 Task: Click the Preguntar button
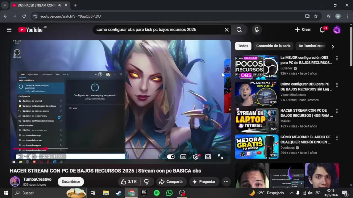(x=204, y=182)
